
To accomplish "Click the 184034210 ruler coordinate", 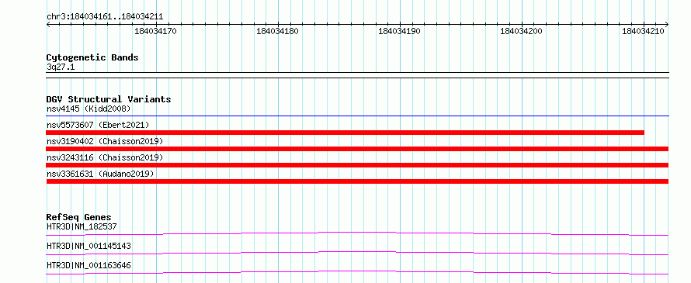I will click(644, 32).
